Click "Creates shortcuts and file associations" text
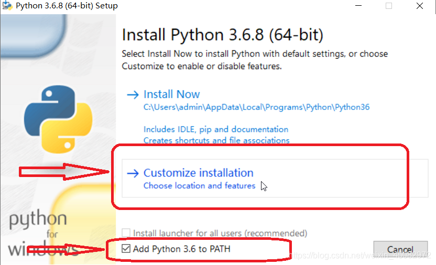 [x=216, y=140]
